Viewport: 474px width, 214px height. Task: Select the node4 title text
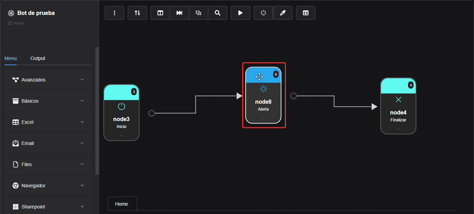point(398,112)
